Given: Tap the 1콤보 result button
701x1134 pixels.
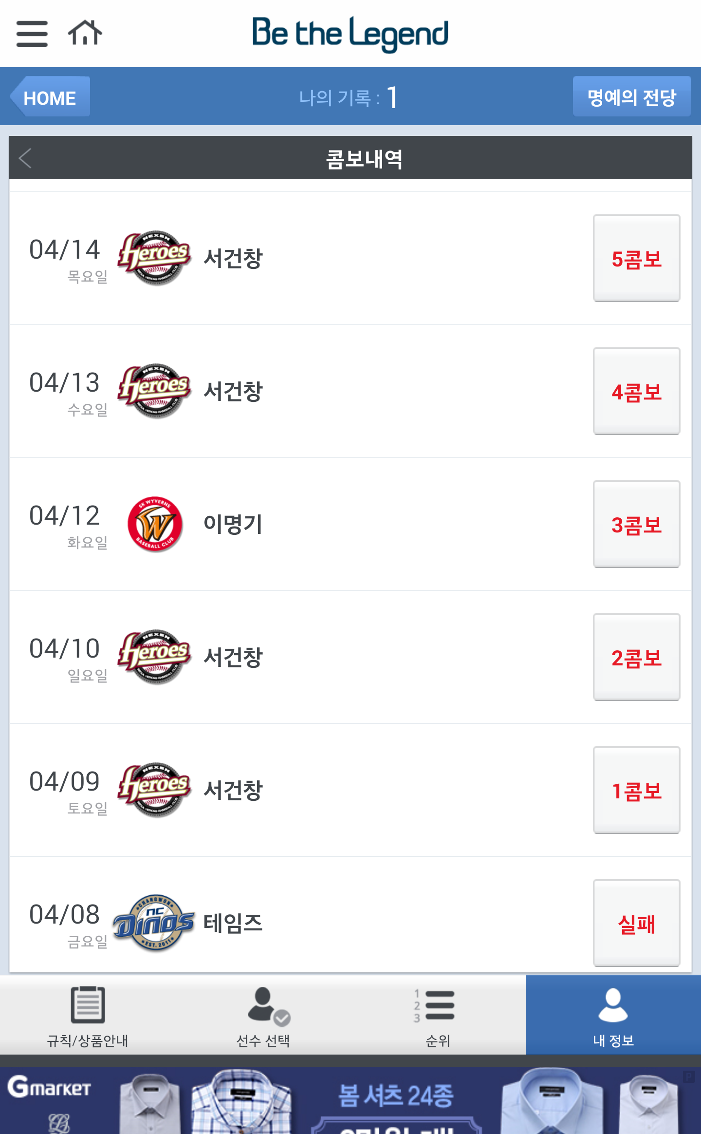Looking at the screenshot, I should (x=636, y=790).
